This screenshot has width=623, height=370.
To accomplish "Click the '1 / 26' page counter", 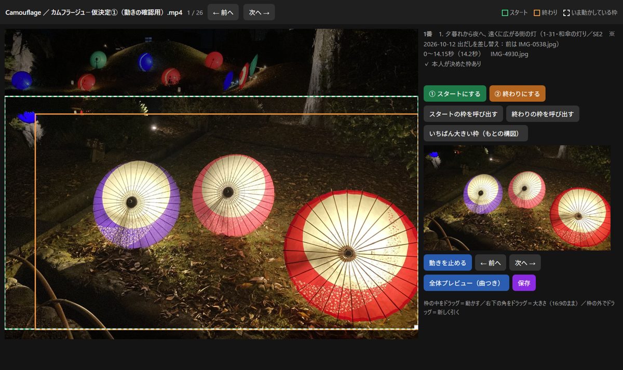I will 195,12.
